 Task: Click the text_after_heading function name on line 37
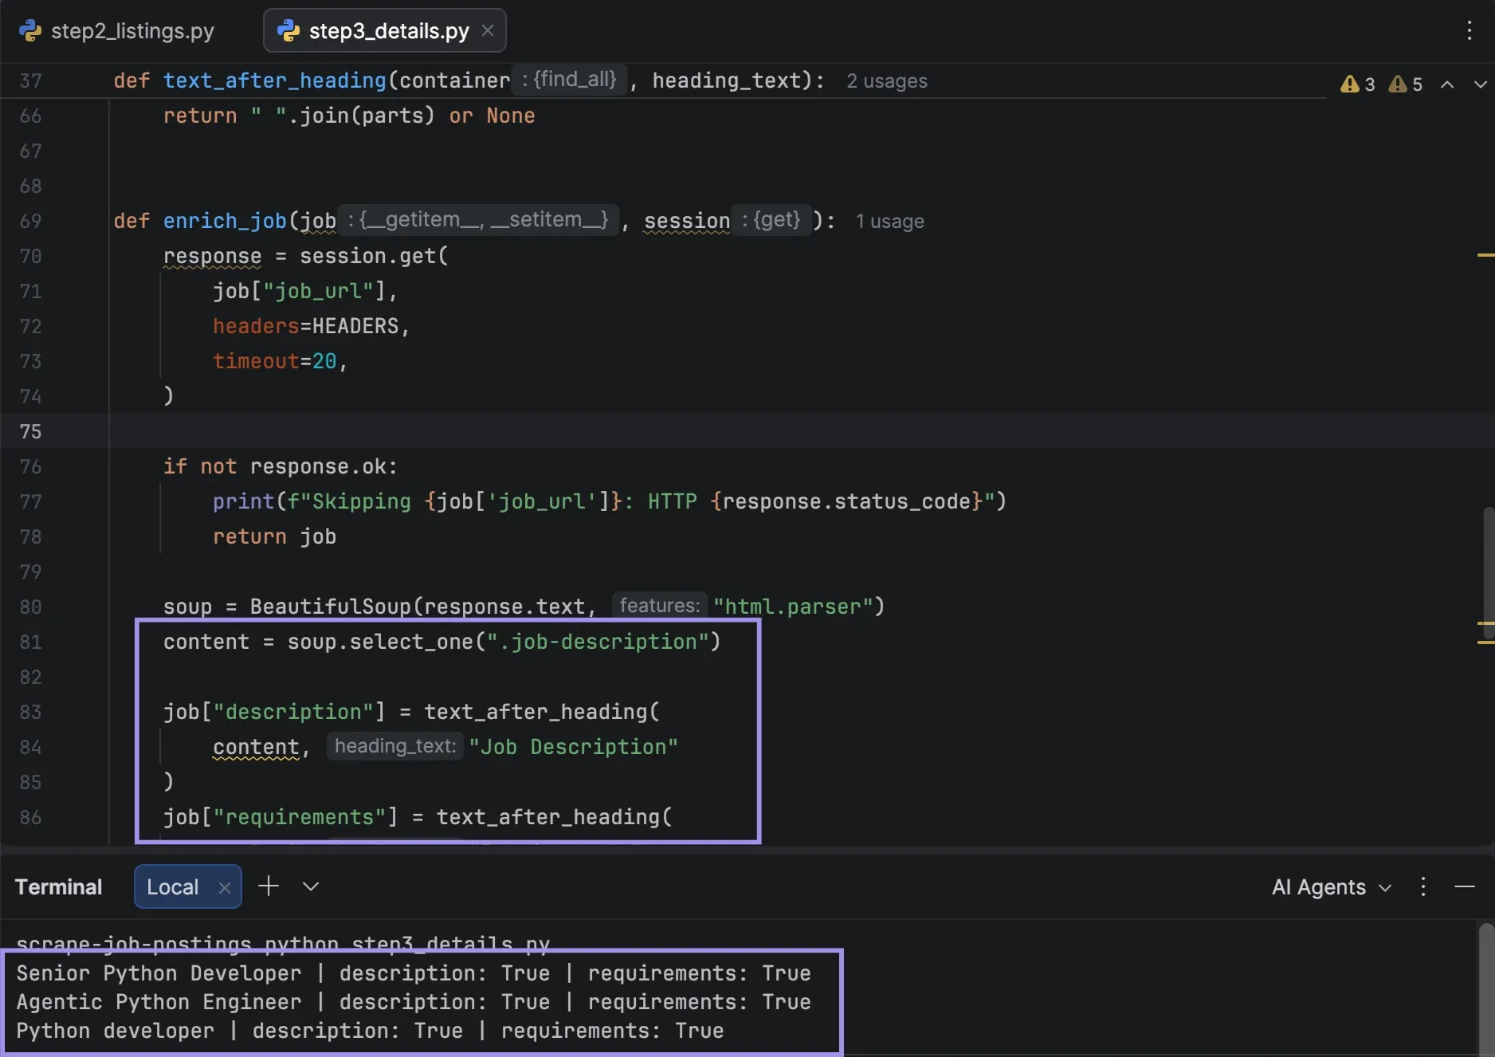click(x=275, y=81)
